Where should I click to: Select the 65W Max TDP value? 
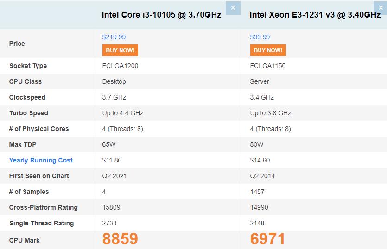click(x=109, y=144)
